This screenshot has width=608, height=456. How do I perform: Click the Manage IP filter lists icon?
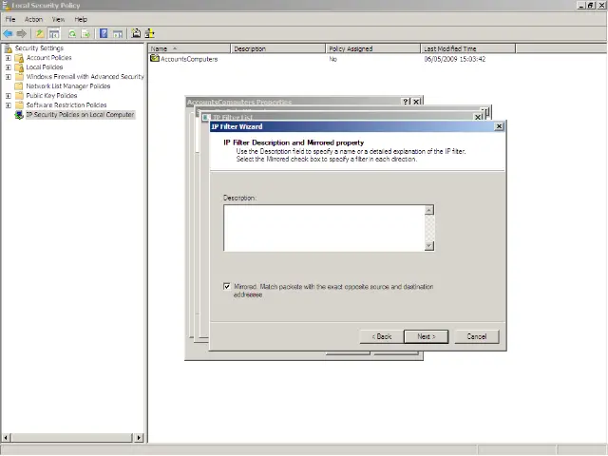149,33
